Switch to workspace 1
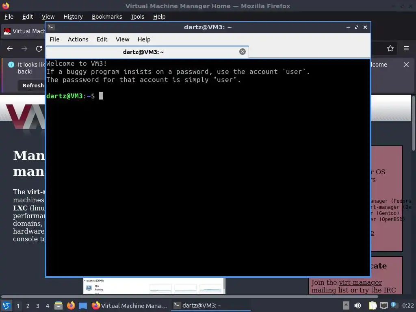This screenshot has height=312, width=416. pos(18,306)
